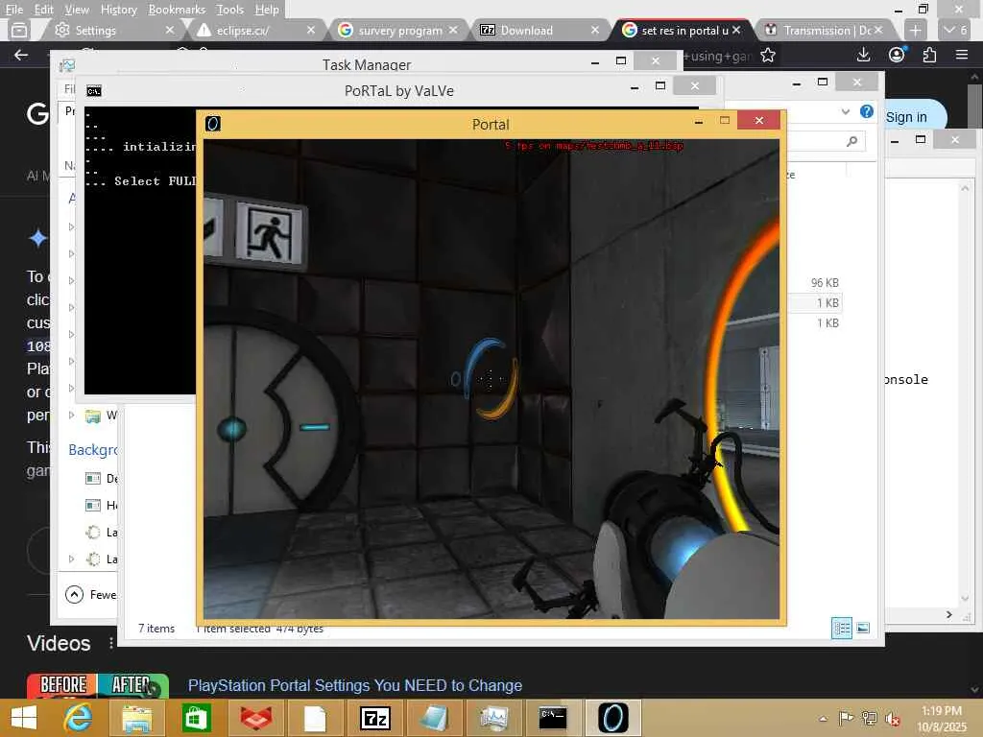Open the muted volume icon in system tray

tap(892, 718)
